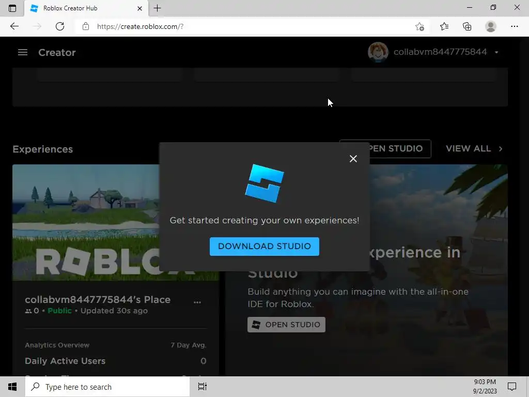
Task: Click collabvm8447775844's Place title
Action: click(x=98, y=299)
